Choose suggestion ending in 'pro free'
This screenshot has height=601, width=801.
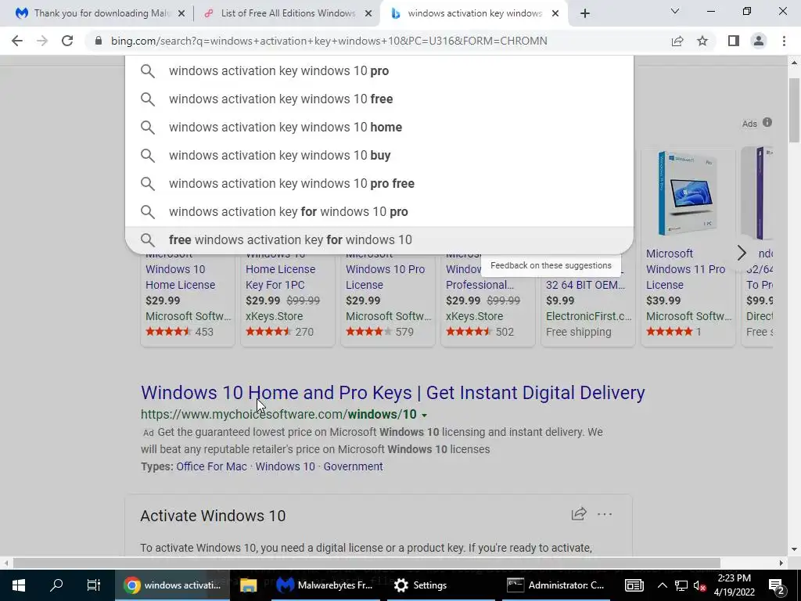[x=379, y=183]
